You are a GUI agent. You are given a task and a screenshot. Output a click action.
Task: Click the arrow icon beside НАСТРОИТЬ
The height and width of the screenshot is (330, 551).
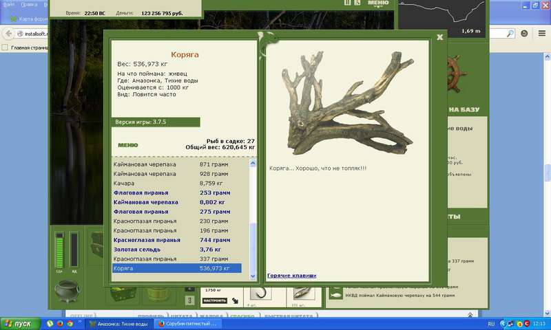tap(235, 300)
